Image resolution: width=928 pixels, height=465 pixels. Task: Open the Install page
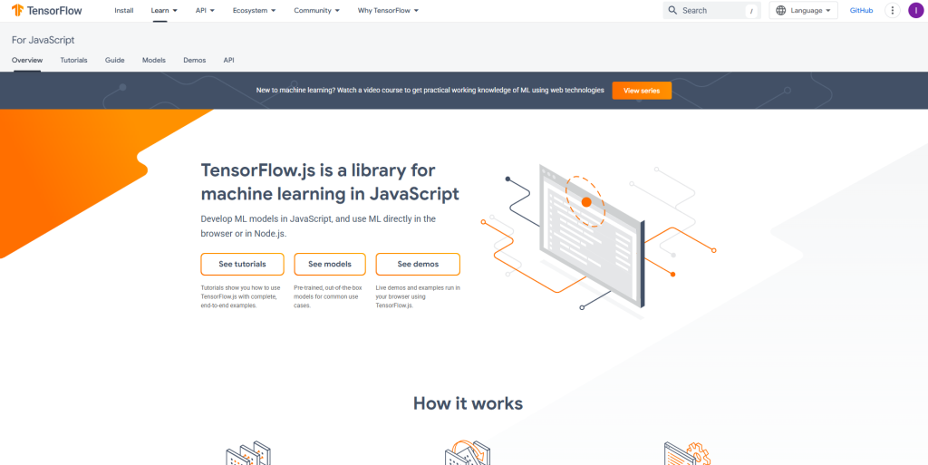(123, 10)
